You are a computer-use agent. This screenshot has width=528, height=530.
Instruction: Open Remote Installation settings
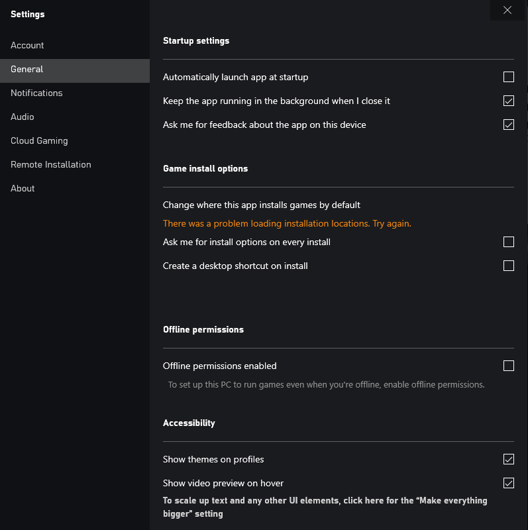click(x=51, y=164)
